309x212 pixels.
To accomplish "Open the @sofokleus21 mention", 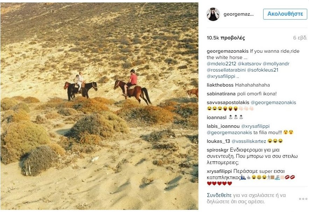I will click(263, 70).
